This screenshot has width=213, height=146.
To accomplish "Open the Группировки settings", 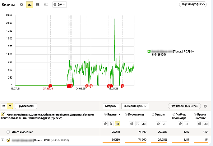I will click(26, 106).
